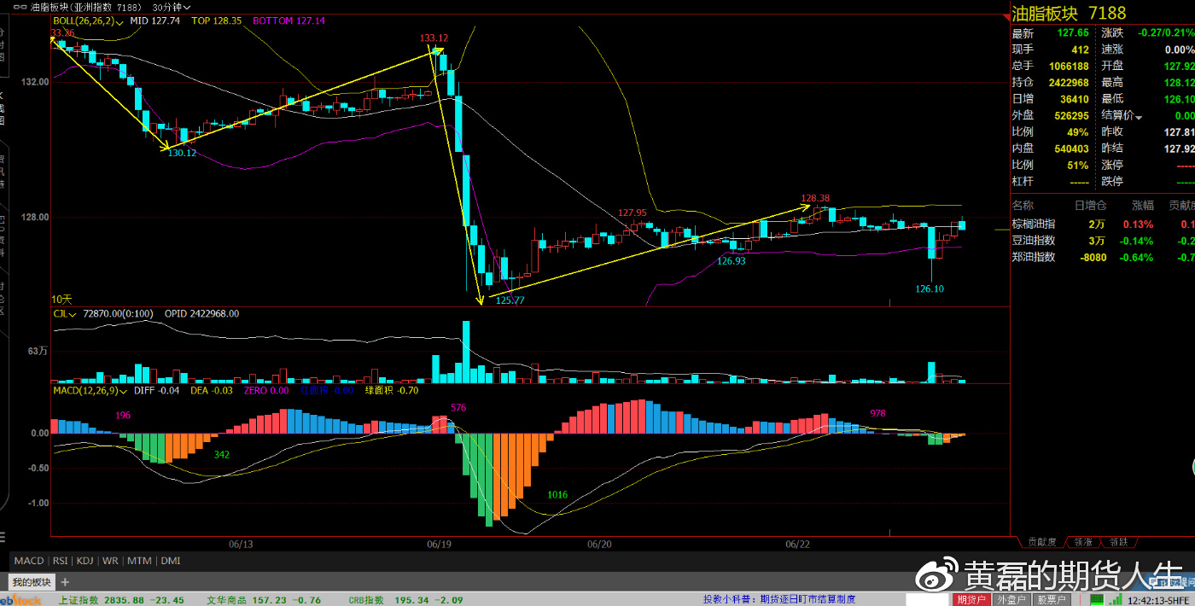Click the 涨幅 column header

click(x=1143, y=206)
